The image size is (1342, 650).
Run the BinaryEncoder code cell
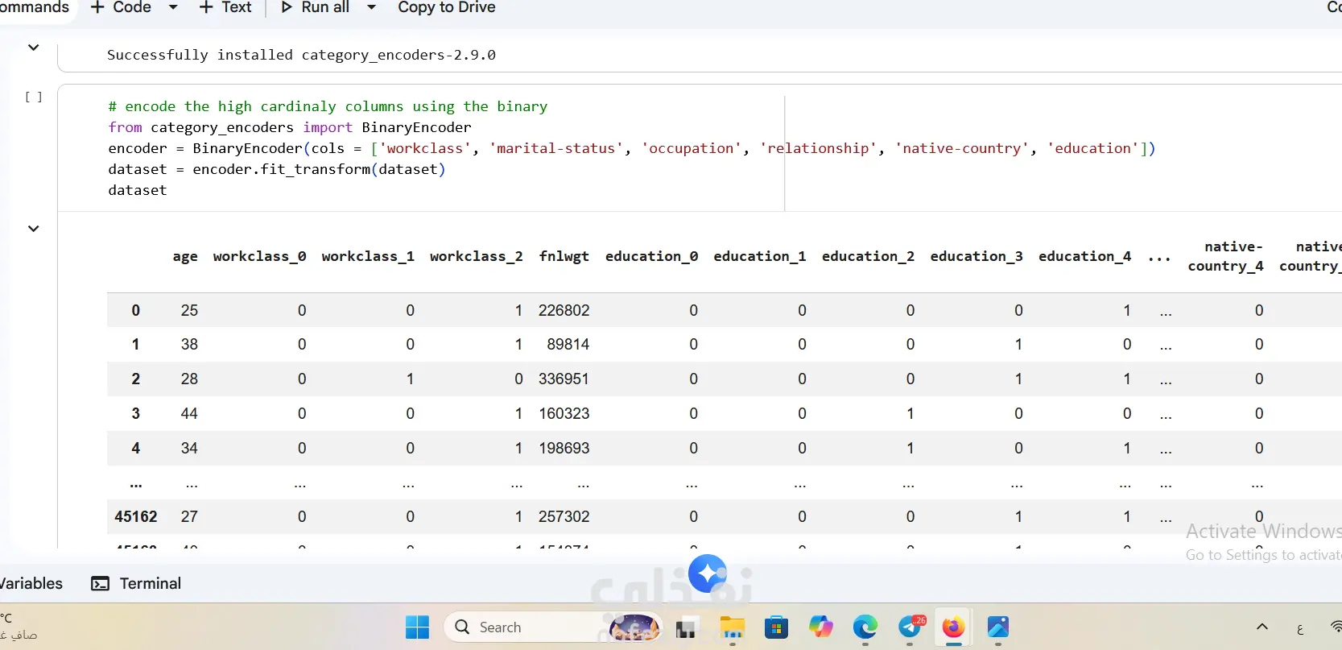pos(33,97)
